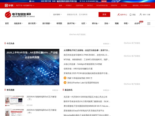155x116 pixels.
Task: Open article 从核心到边缘：Solidigm存储创新助力AI突破
Action: click(x=83, y=64)
